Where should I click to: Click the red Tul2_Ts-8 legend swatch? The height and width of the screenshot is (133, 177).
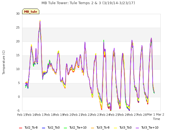click(21, 128)
